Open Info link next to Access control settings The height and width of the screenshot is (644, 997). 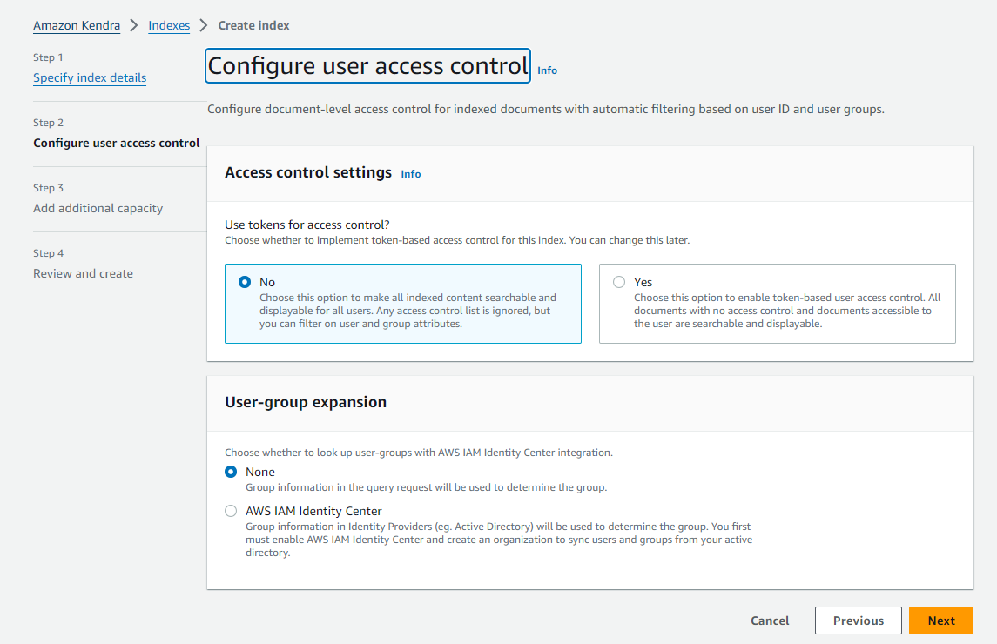[411, 174]
